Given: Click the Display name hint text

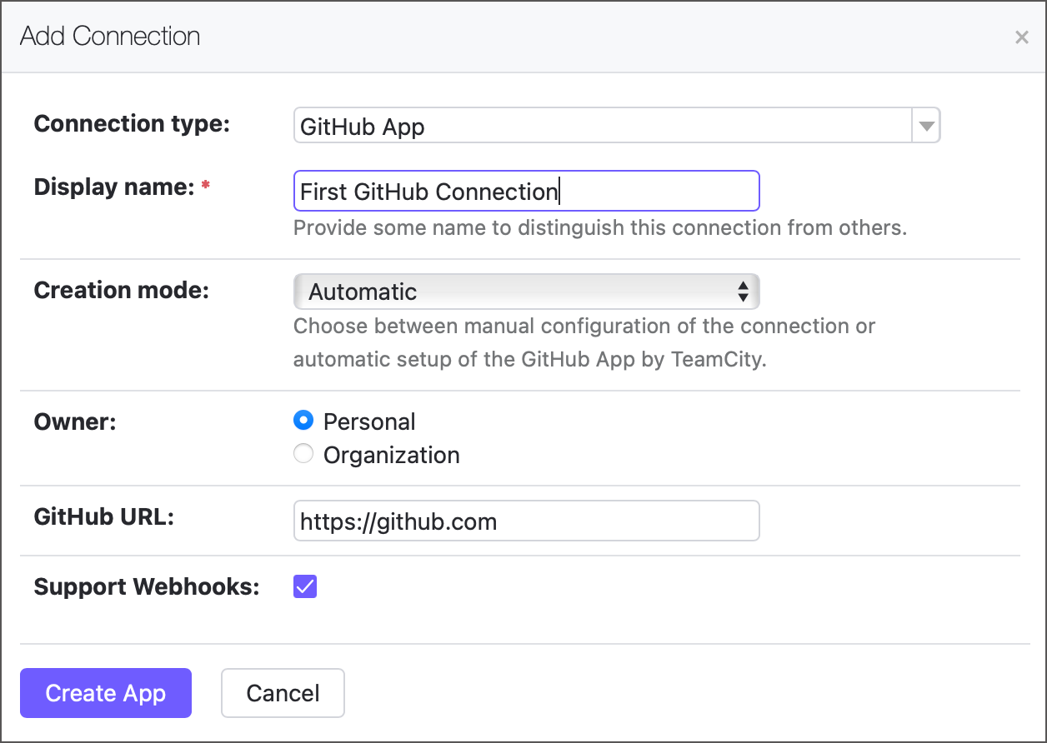Looking at the screenshot, I should (599, 227).
